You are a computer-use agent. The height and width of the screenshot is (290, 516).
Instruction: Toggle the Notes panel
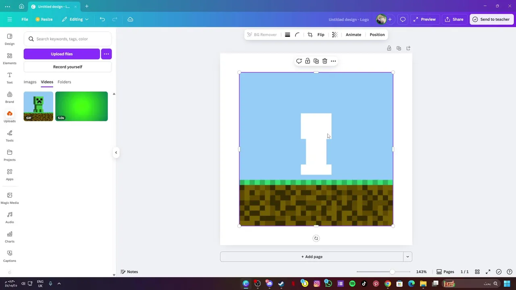[129, 272]
